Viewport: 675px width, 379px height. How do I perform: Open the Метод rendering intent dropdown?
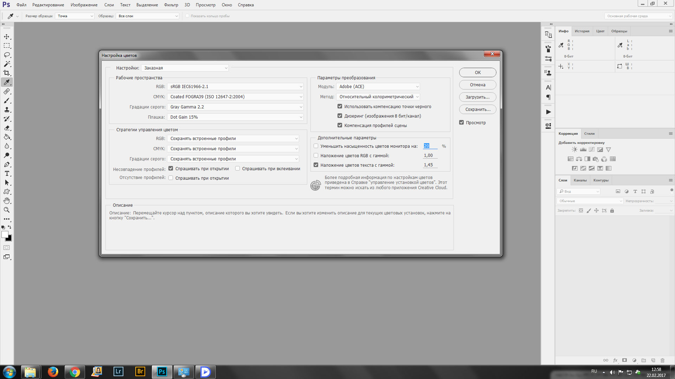(x=378, y=97)
